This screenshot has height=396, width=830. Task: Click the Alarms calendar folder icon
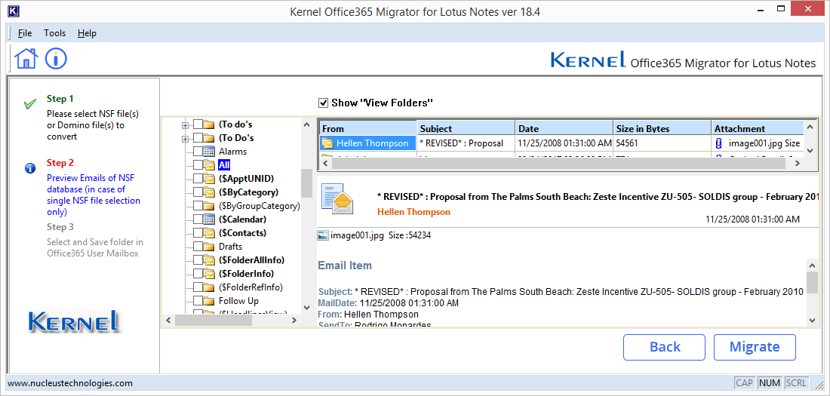[209, 152]
